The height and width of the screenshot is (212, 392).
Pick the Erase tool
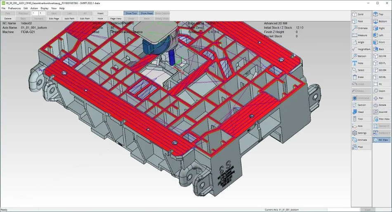pyautogui.click(x=361, y=77)
